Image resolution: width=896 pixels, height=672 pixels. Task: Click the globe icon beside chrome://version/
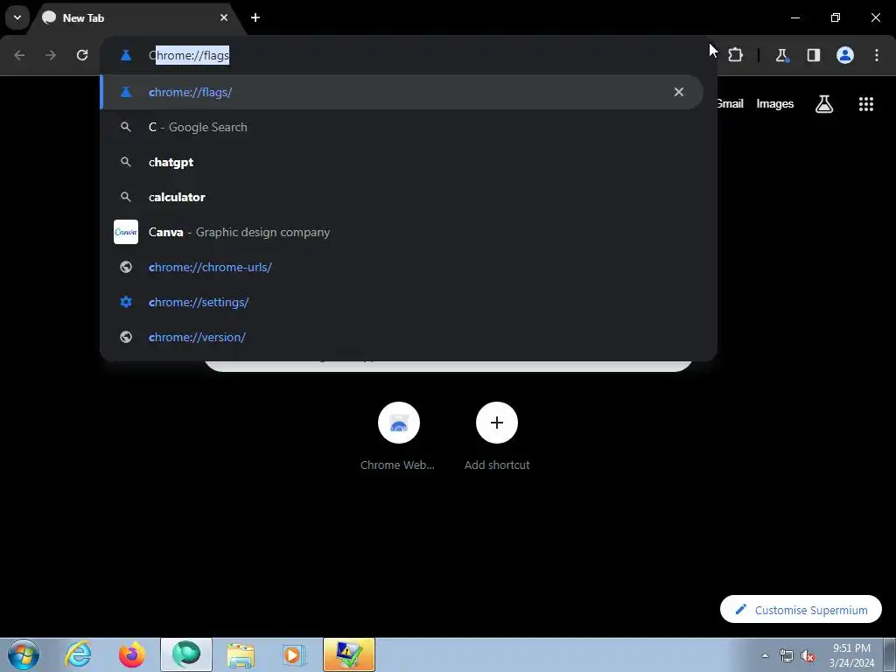(126, 337)
